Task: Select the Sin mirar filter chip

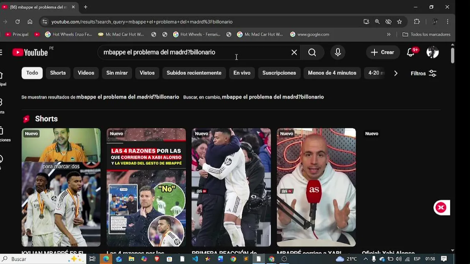Action: (117, 73)
